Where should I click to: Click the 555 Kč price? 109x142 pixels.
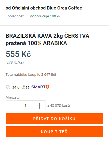(18, 54)
